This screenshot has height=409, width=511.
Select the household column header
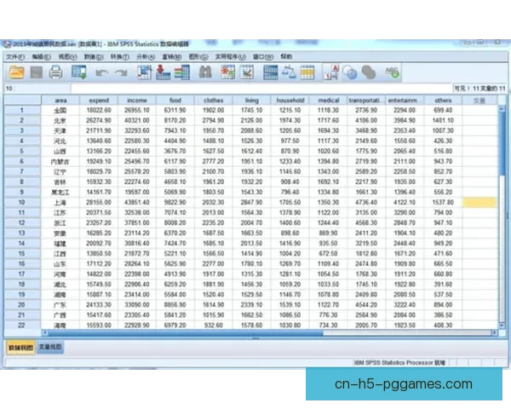(290, 101)
